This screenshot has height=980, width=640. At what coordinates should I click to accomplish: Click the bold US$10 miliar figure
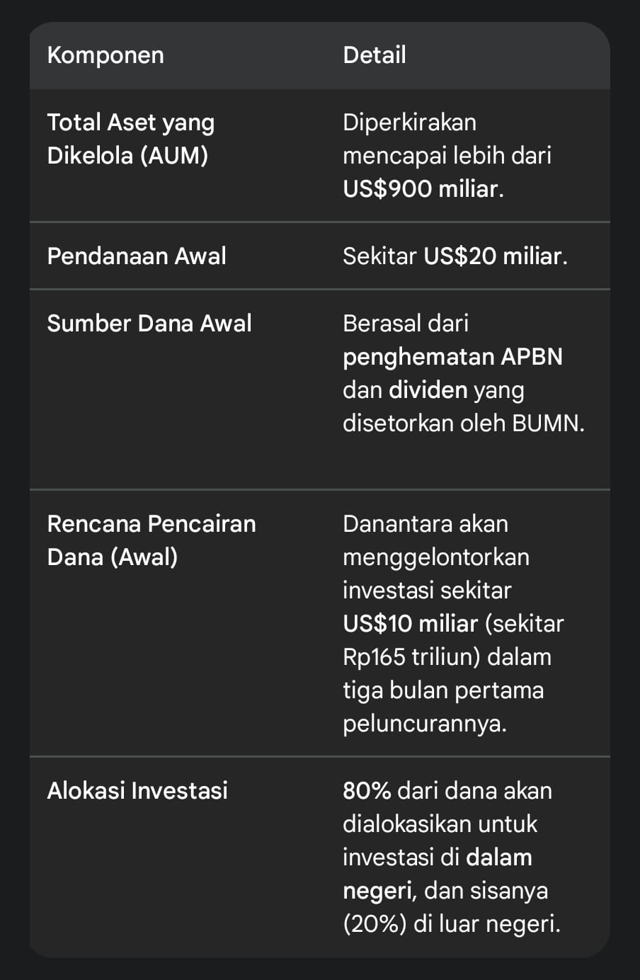(x=410, y=623)
